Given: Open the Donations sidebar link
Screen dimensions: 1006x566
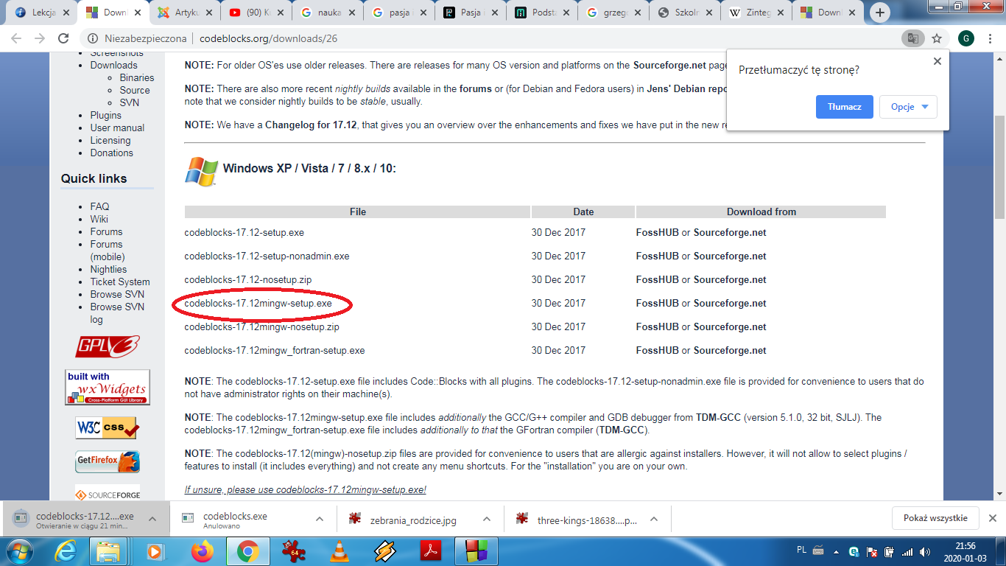Looking at the screenshot, I should (112, 153).
